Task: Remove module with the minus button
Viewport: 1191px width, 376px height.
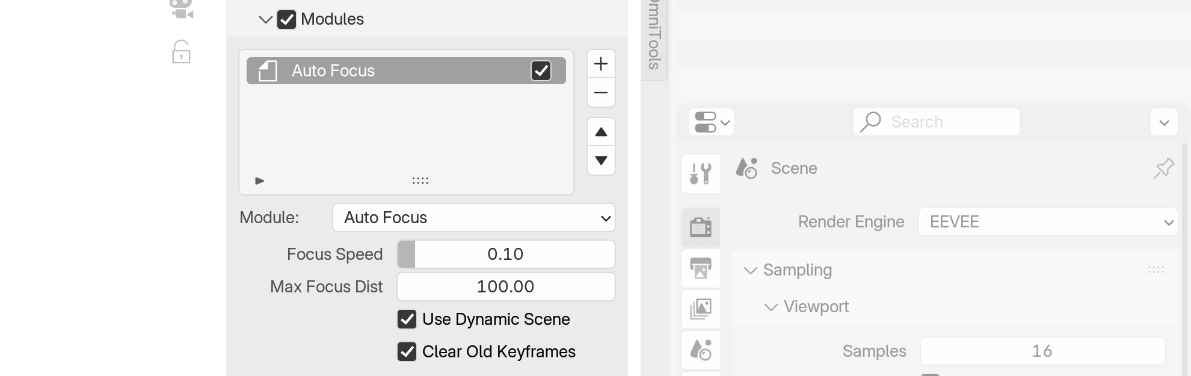Action: (600, 93)
